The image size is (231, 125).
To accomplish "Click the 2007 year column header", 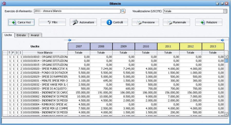I will pos(79,47).
